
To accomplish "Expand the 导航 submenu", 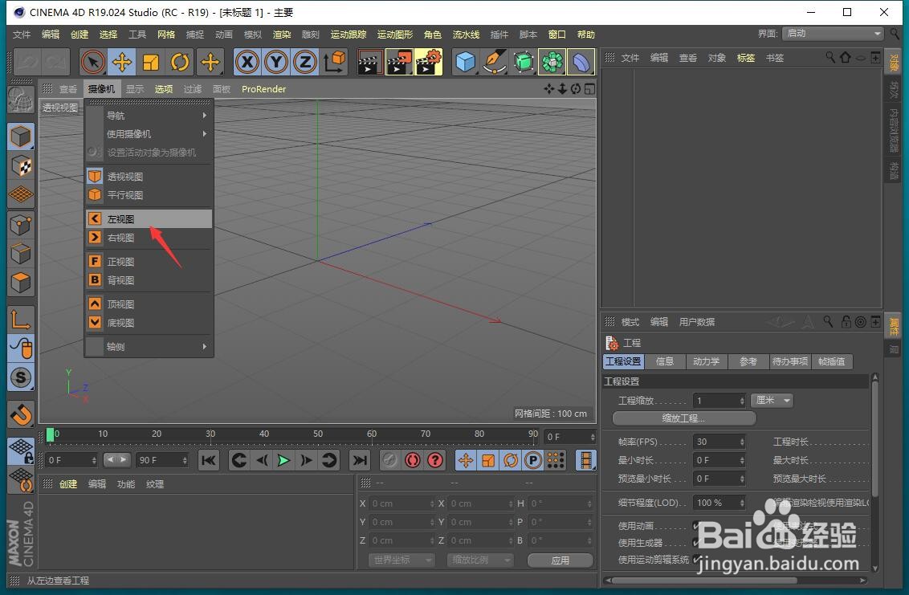I will click(x=149, y=116).
